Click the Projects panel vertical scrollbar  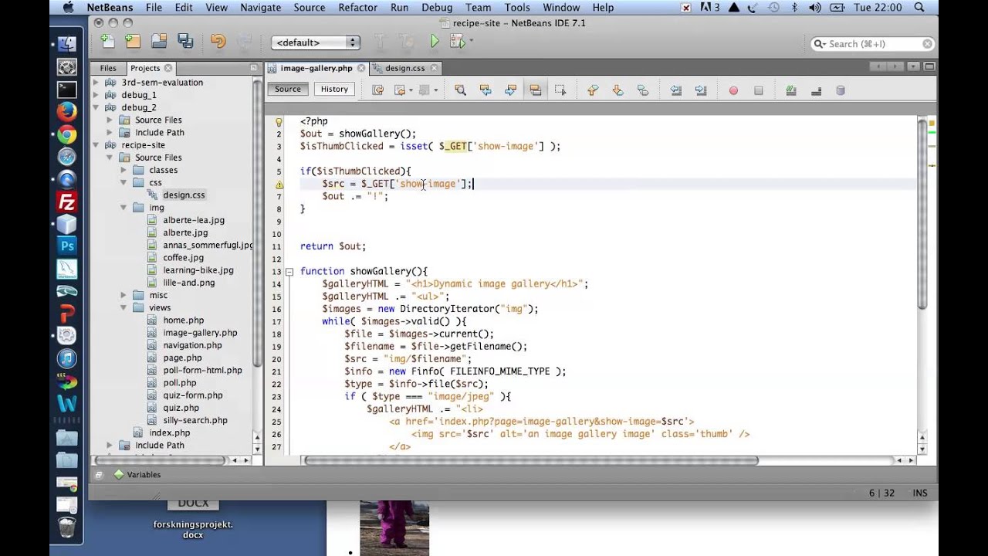[258, 224]
